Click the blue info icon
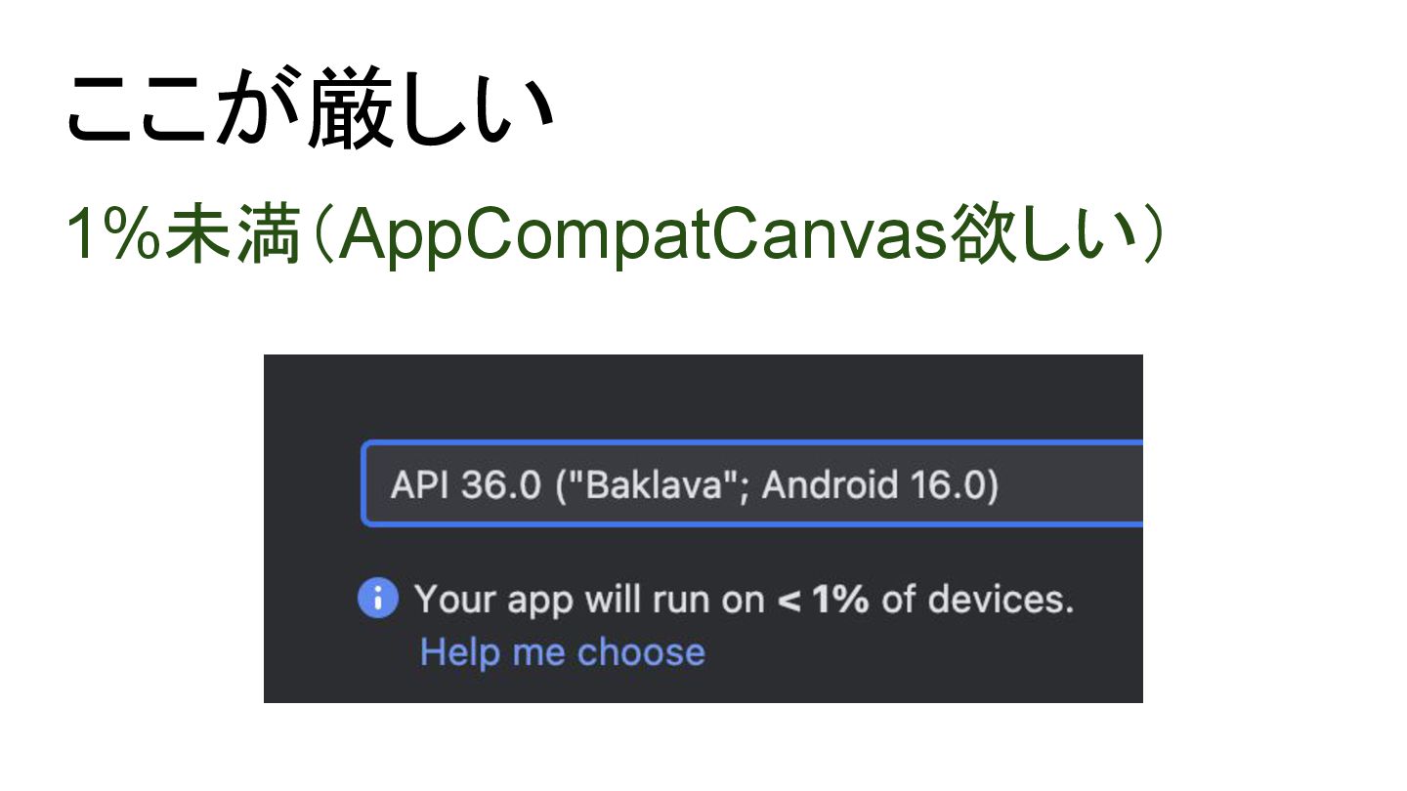 pyautogui.click(x=378, y=598)
